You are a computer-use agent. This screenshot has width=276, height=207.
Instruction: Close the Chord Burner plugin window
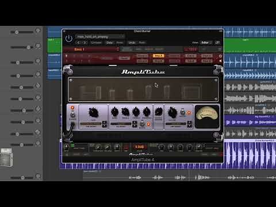[64, 31]
